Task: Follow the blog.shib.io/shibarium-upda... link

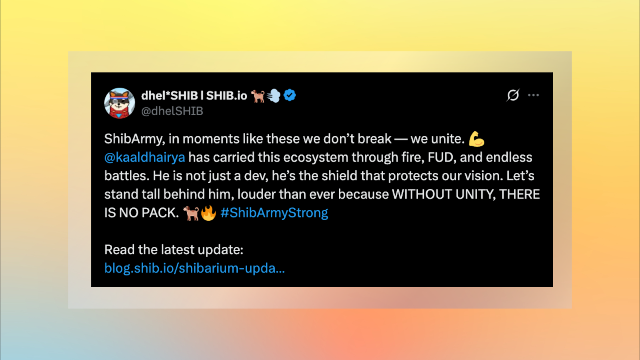Action: (x=194, y=268)
